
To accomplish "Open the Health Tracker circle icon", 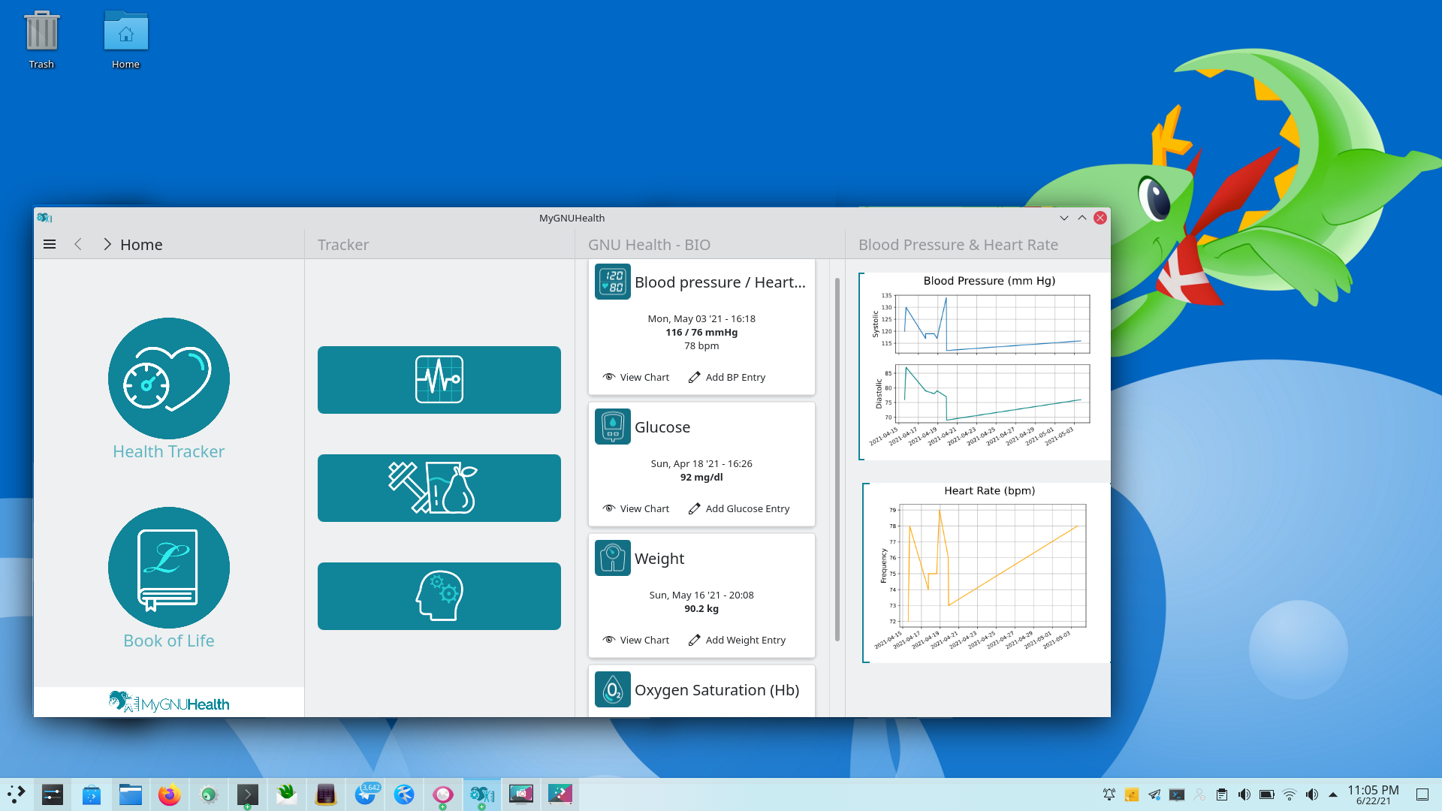I will pyautogui.click(x=168, y=378).
